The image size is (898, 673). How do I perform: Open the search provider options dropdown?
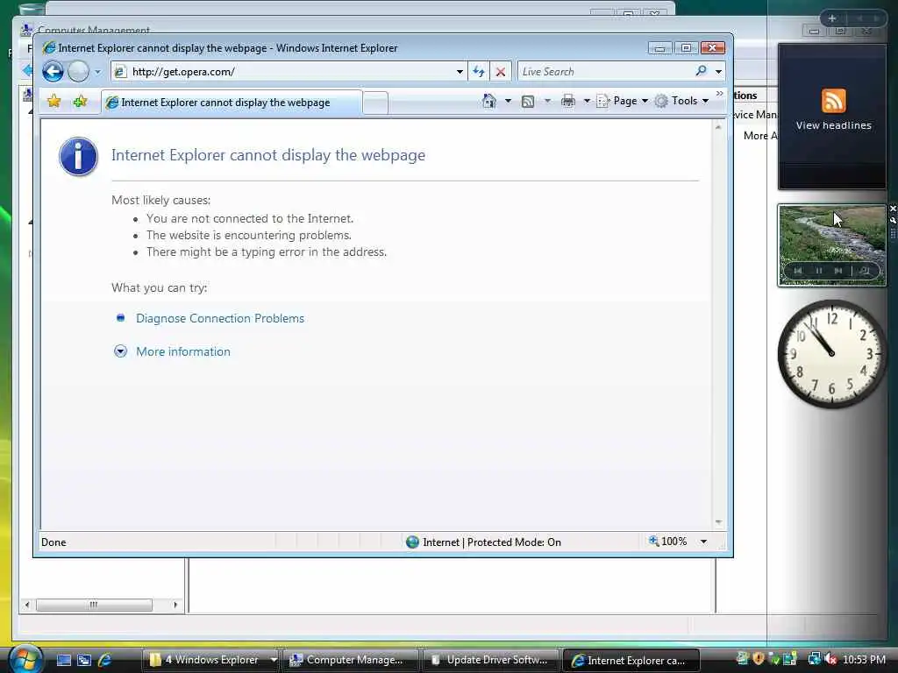click(x=718, y=72)
